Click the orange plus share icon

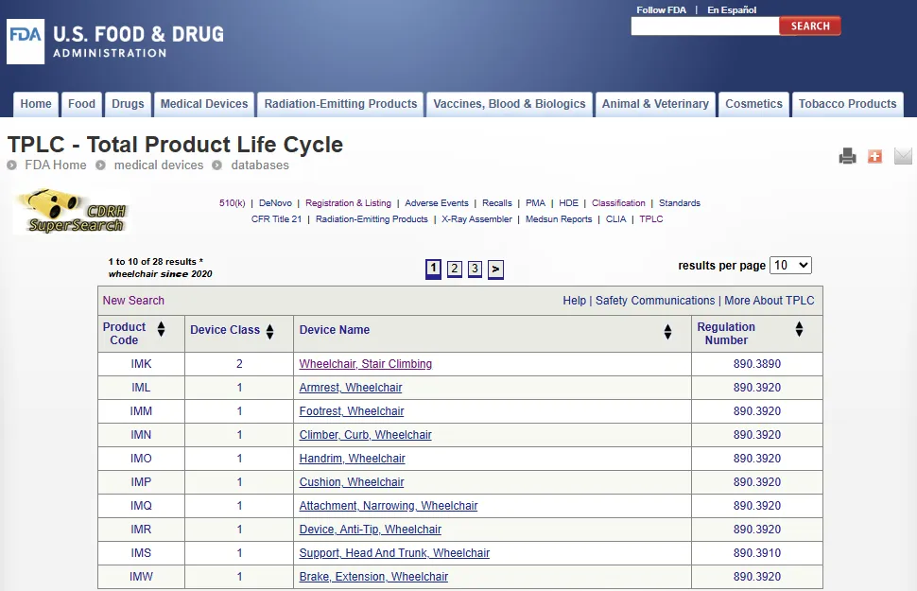tap(874, 156)
